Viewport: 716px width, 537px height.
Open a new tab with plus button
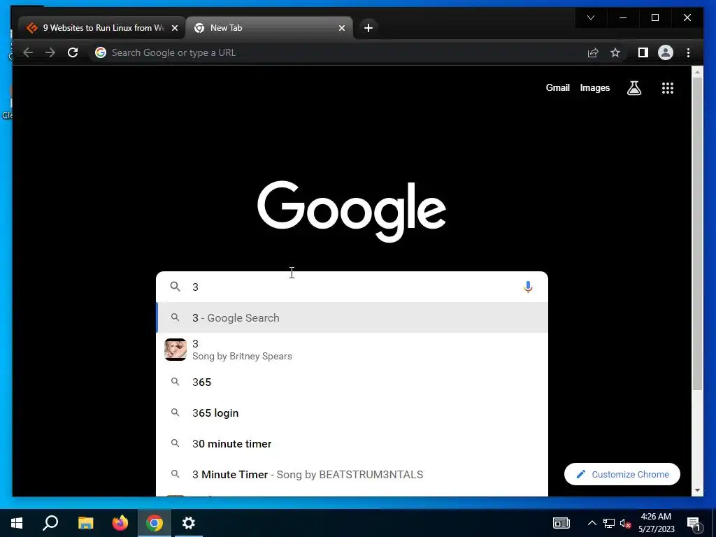[x=368, y=28]
